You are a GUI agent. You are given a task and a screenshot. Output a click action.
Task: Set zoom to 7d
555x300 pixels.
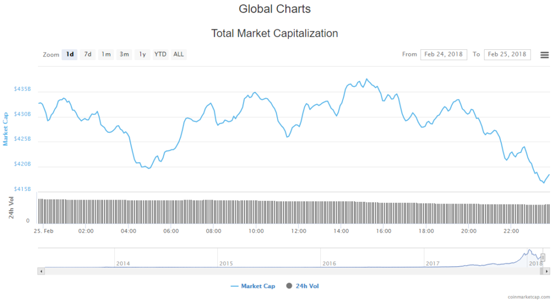[x=87, y=54]
